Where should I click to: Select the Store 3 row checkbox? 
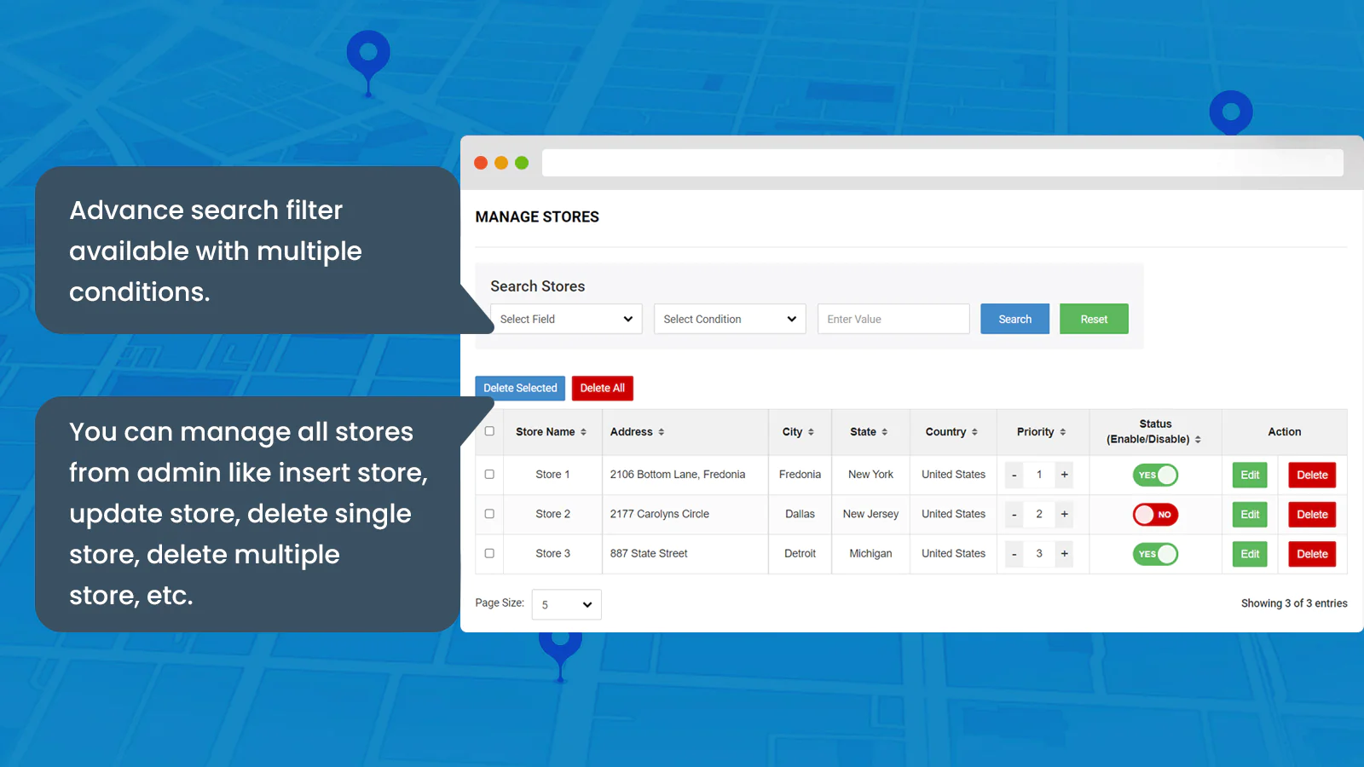(x=489, y=553)
